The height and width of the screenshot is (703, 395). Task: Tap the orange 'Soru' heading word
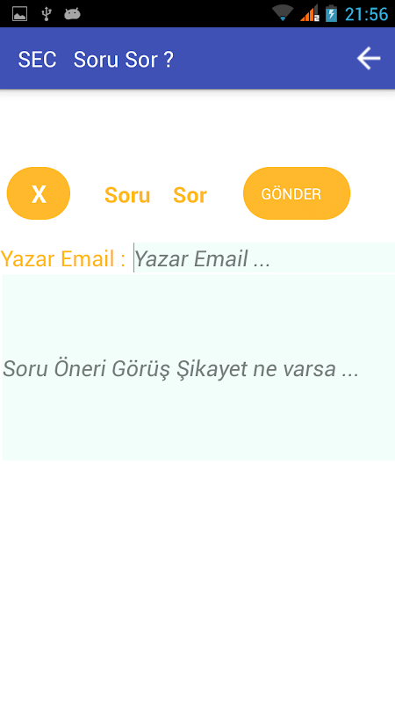127,195
